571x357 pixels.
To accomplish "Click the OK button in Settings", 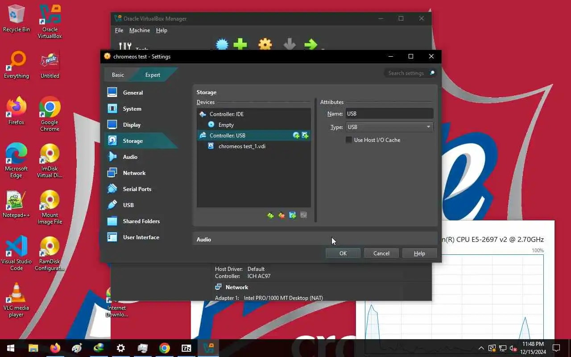I will click(343, 253).
